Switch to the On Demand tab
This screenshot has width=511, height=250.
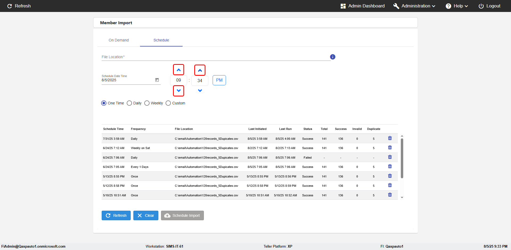(x=119, y=40)
